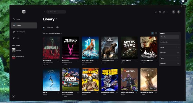Viewport: 193px width, 103px height.
Task: Open the Borderlands Pre-Sequel cover
Action: (110, 80)
